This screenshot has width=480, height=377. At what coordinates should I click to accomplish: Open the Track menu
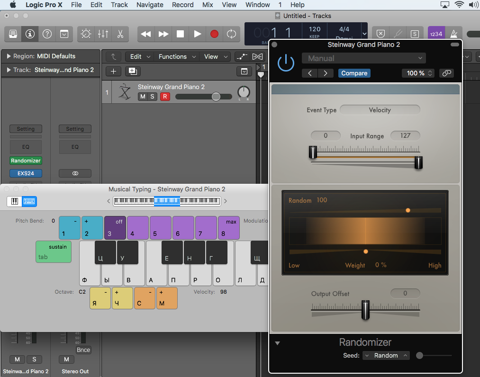click(x=119, y=5)
